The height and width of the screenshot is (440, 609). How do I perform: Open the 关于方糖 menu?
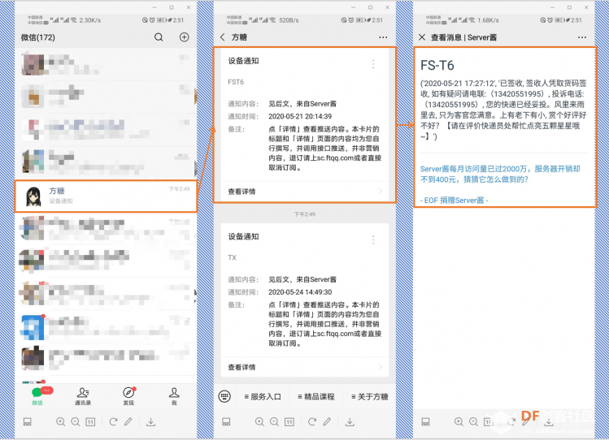point(369,397)
